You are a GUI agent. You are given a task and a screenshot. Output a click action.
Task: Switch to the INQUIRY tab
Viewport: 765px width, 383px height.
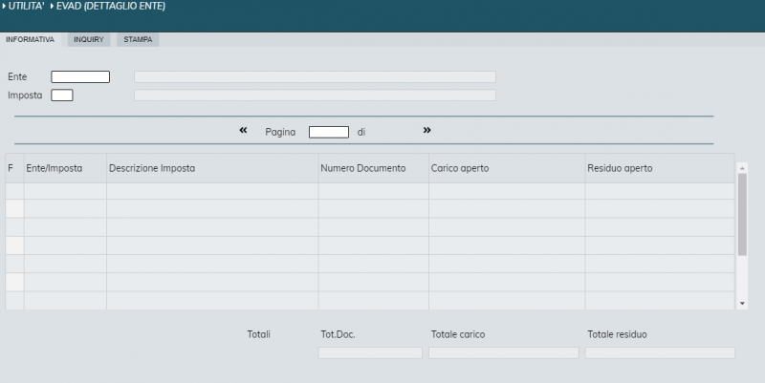pyautogui.click(x=88, y=40)
